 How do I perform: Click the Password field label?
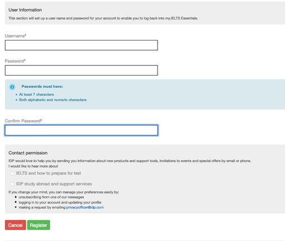(15, 61)
